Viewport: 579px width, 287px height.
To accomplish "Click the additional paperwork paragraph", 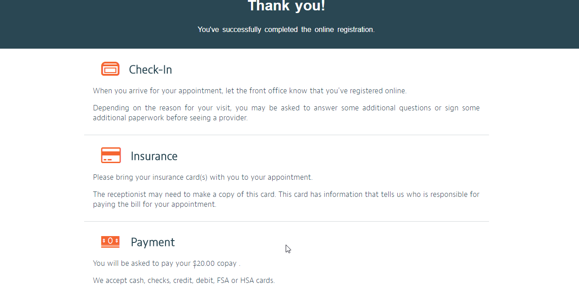I will pyautogui.click(x=286, y=113).
